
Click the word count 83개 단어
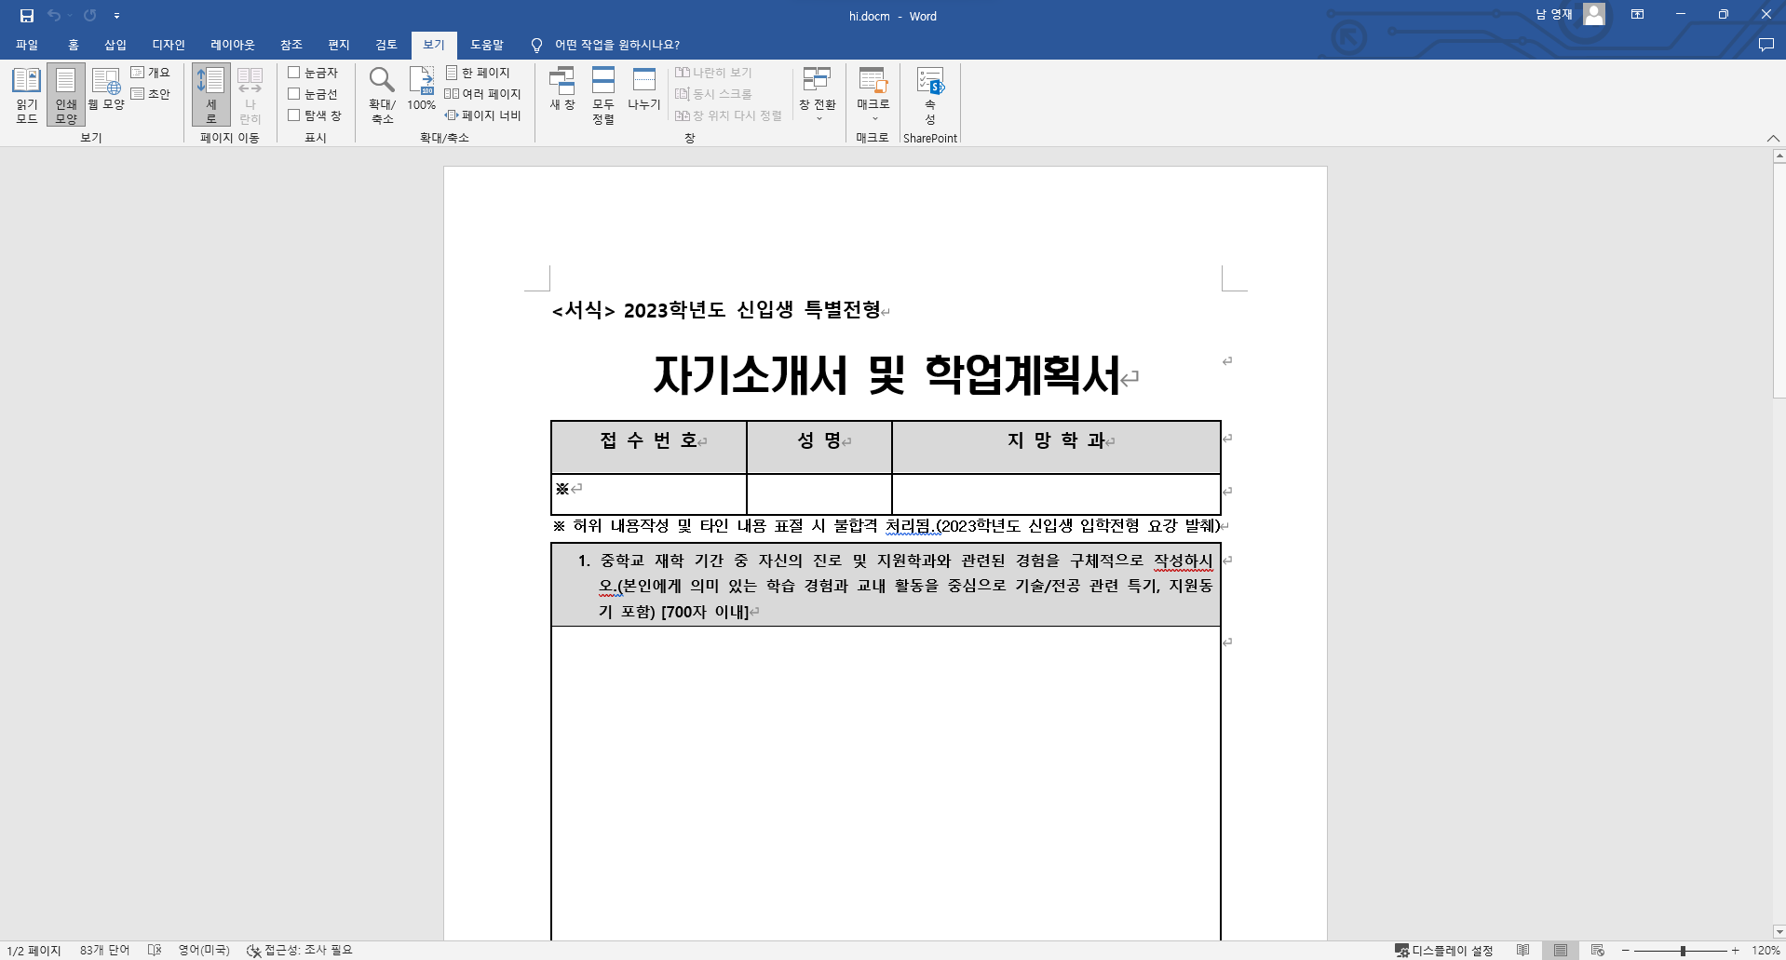click(105, 951)
